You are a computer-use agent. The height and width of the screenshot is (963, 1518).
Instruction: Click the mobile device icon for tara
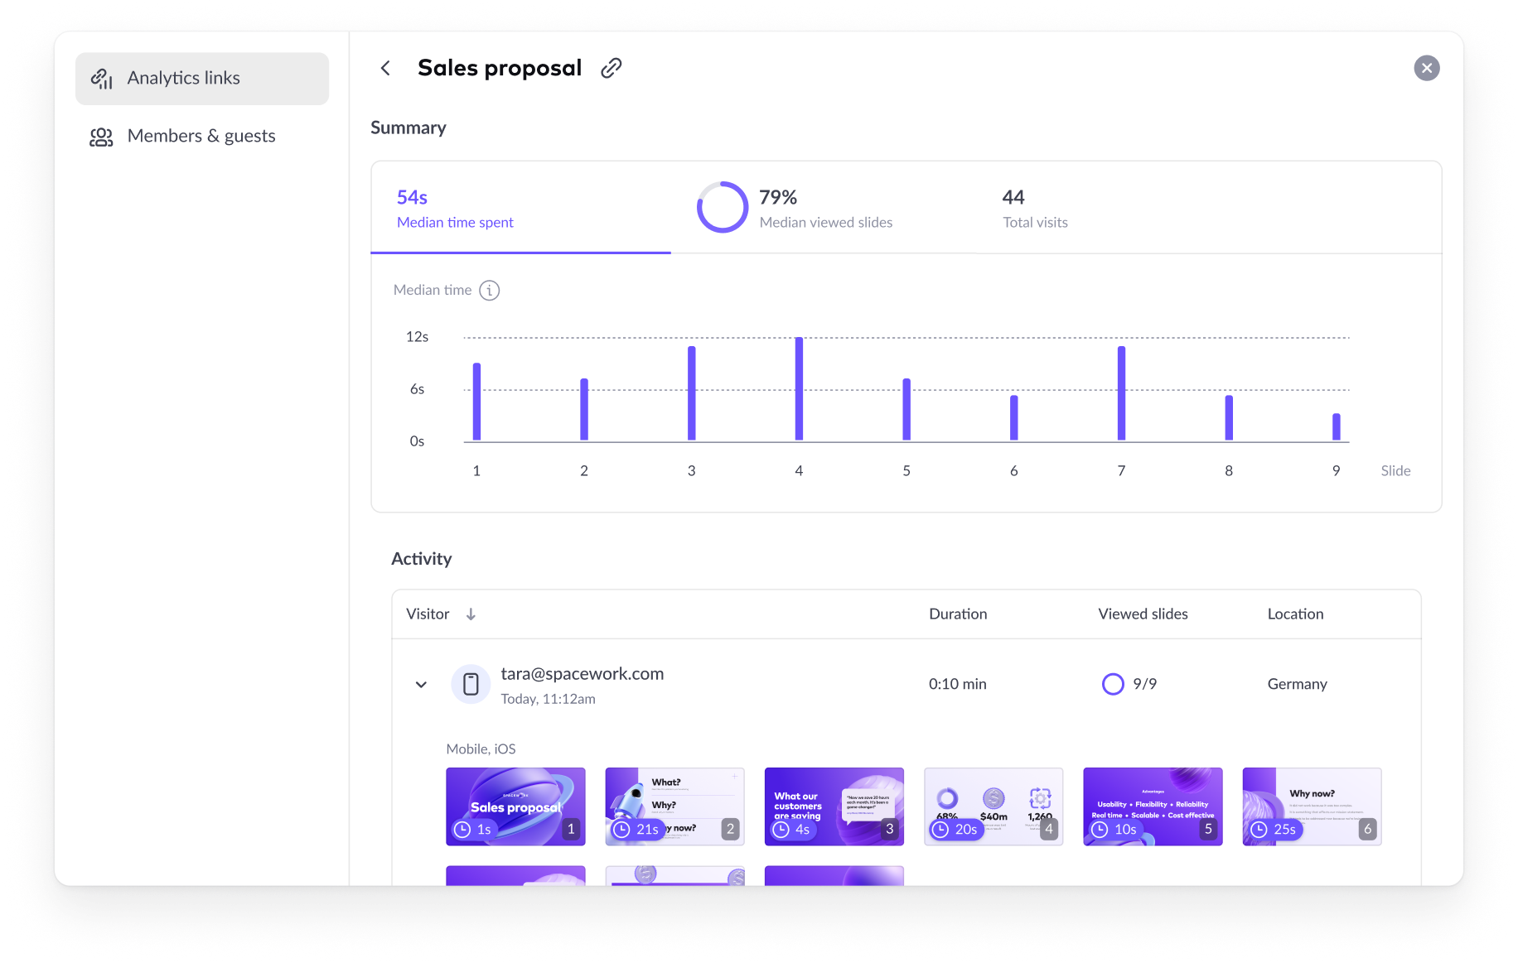point(471,685)
